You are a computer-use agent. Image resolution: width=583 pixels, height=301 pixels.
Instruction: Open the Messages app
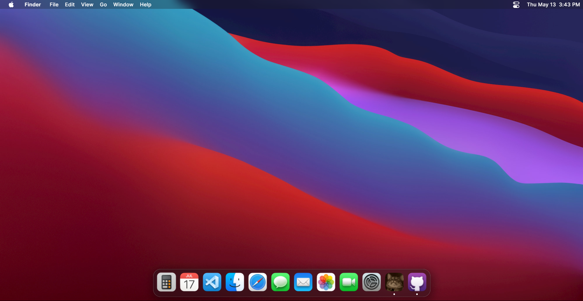point(280,282)
